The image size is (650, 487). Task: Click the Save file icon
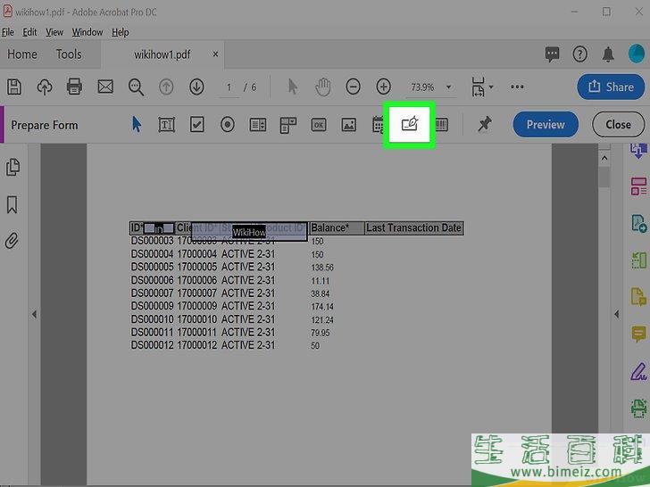click(14, 87)
